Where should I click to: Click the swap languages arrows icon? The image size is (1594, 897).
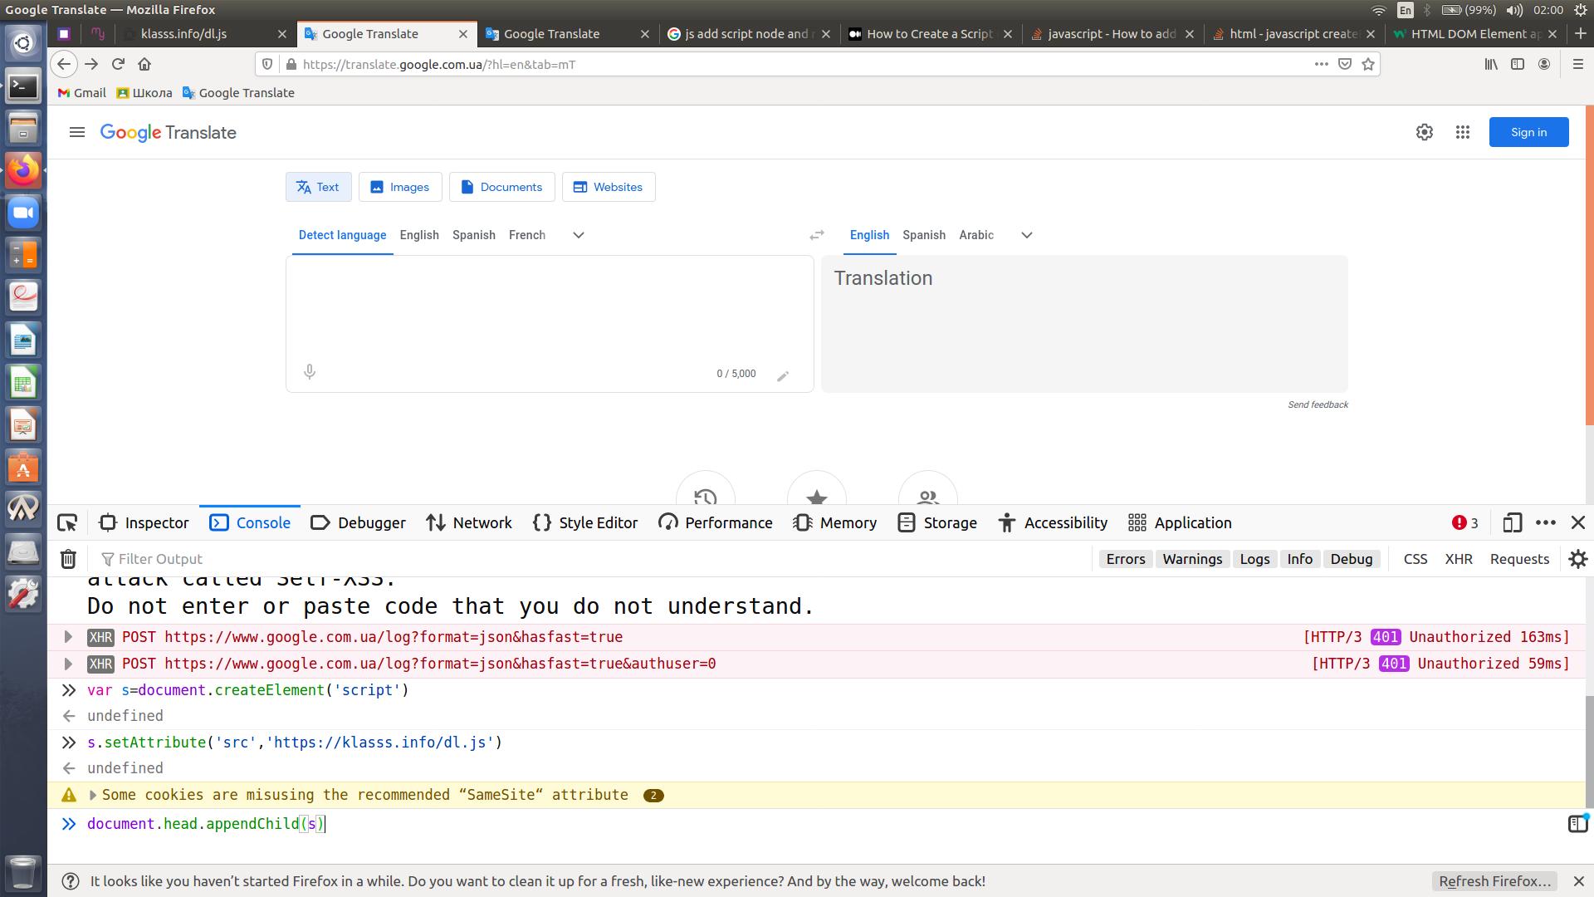click(817, 235)
